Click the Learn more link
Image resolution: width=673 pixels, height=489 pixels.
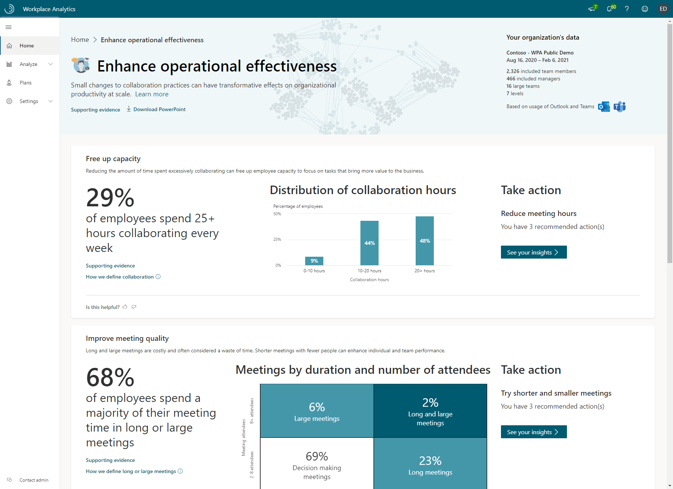[x=152, y=94]
